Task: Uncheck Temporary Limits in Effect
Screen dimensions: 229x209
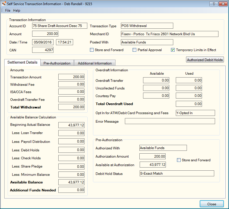Action: (173, 50)
